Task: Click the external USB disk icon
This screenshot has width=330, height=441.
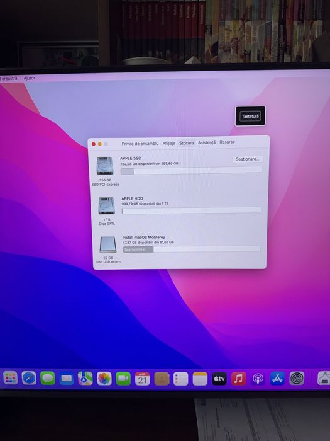Action: click(x=108, y=244)
